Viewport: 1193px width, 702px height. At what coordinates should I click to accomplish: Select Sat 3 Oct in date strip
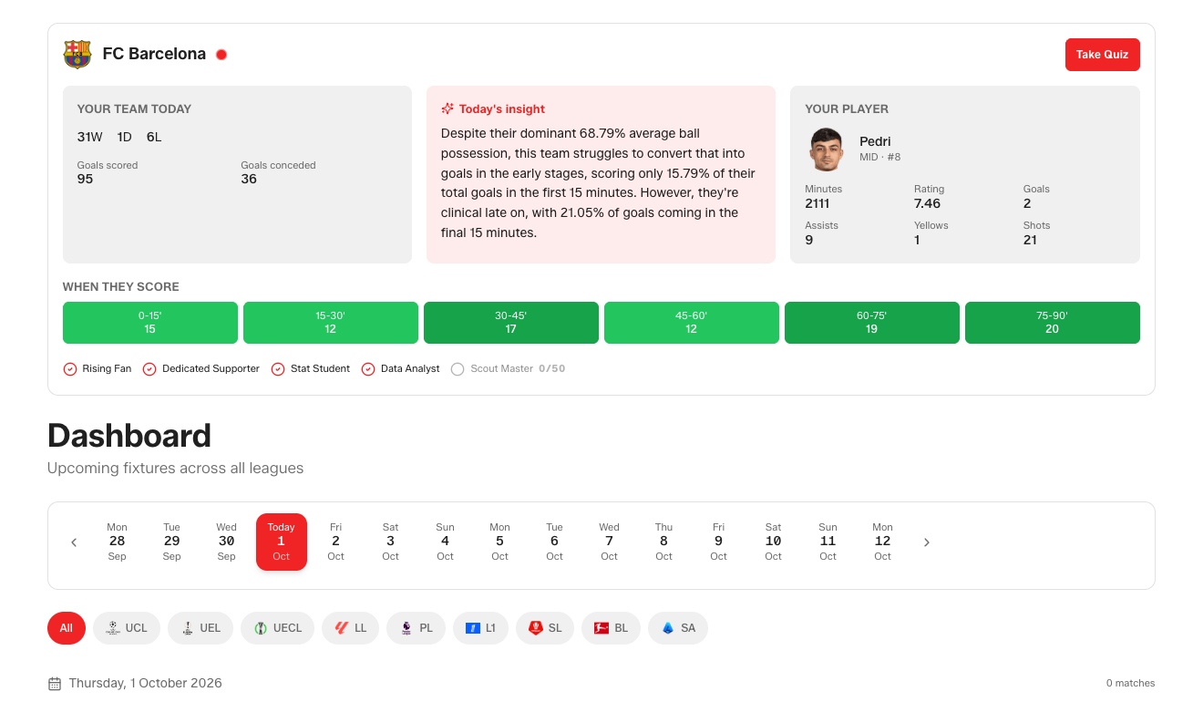pos(391,542)
